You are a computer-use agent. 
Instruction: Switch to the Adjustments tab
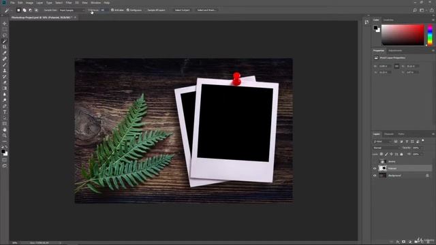coord(395,50)
